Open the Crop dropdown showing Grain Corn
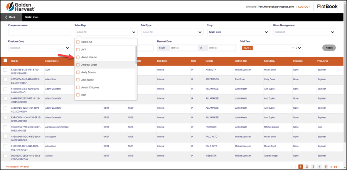The width and height of the screenshot is (347, 170). coord(238,32)
